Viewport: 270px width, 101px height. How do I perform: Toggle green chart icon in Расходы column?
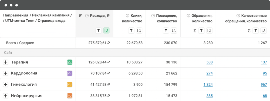point(106,31)
